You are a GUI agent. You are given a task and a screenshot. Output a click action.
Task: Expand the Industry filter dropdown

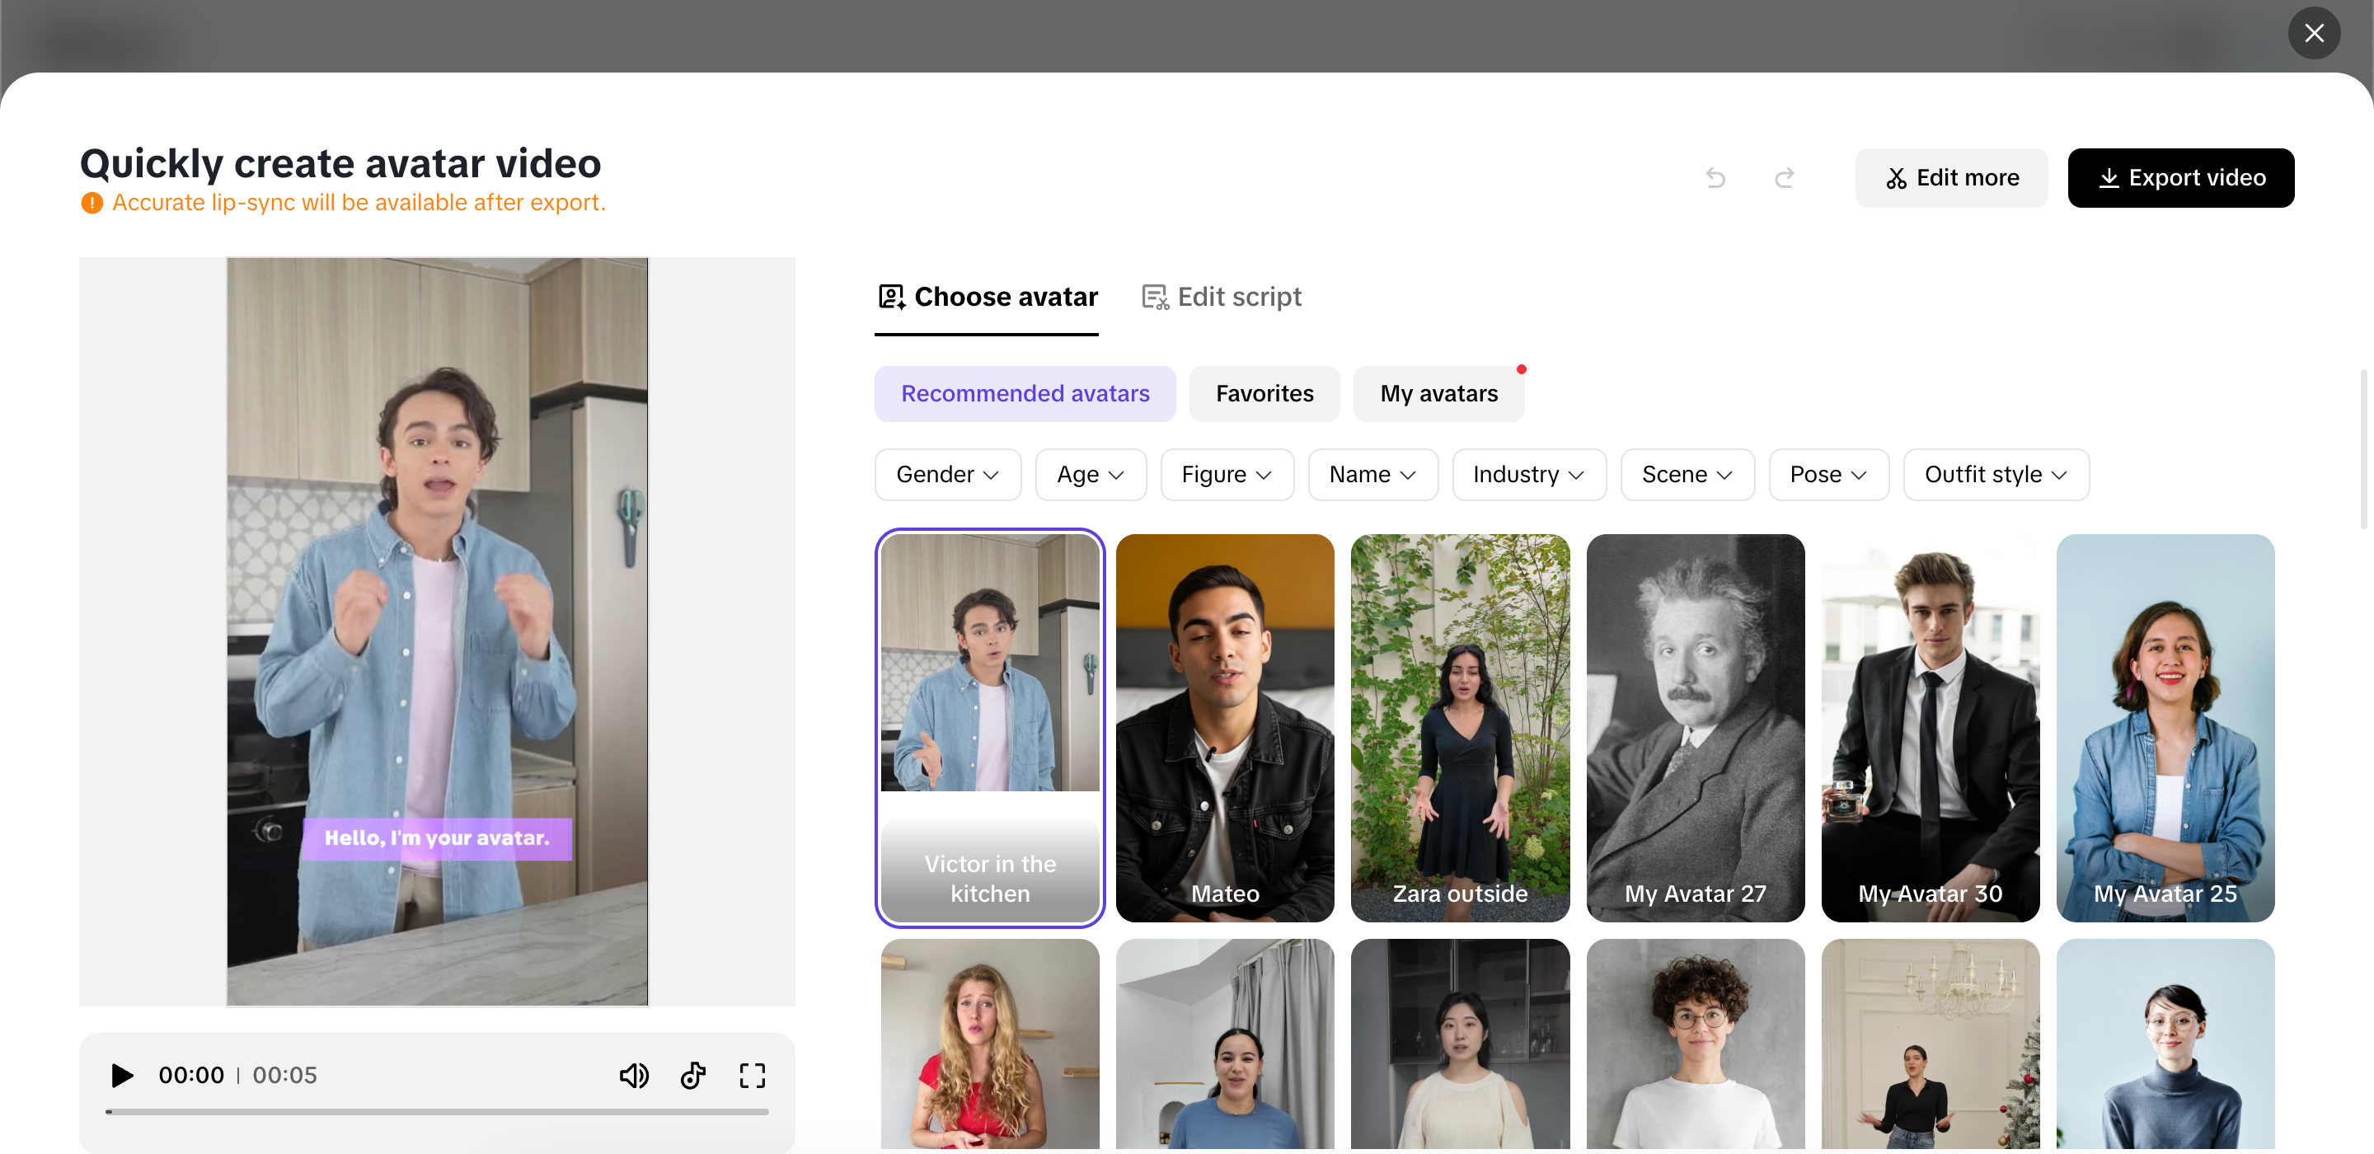coord(1528,475)
